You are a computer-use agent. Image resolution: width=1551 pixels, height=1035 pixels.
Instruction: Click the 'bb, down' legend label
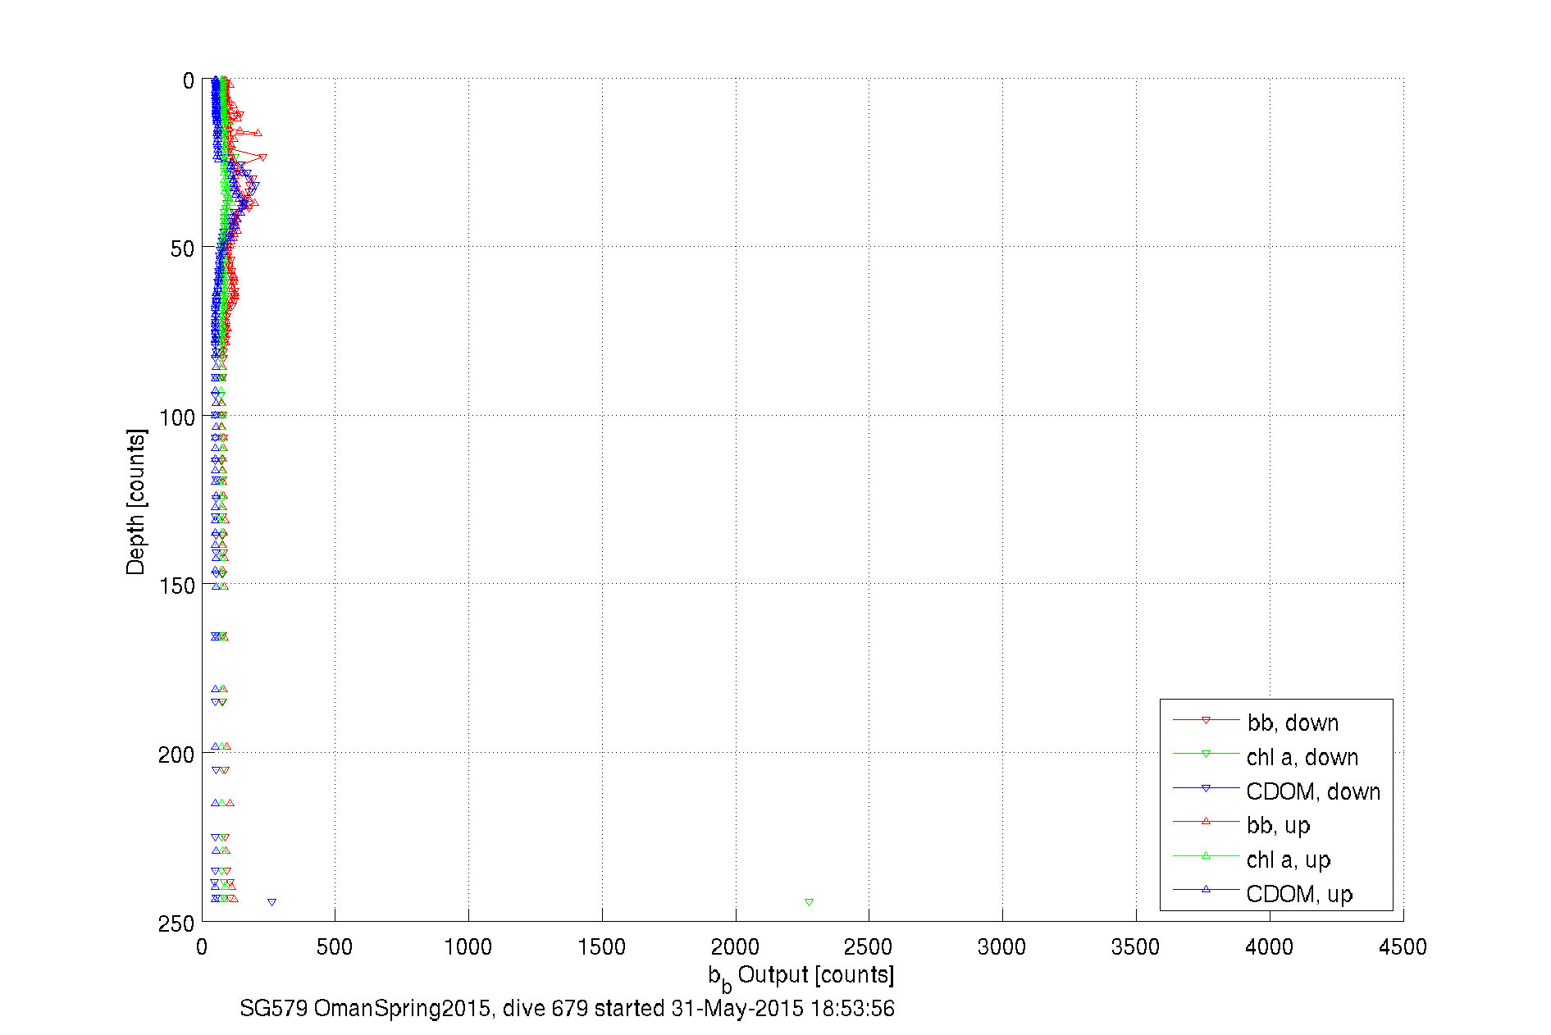coord(1293,723)
